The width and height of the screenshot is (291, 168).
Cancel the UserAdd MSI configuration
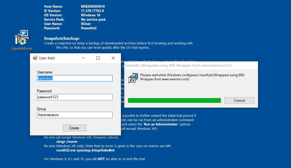240,100
